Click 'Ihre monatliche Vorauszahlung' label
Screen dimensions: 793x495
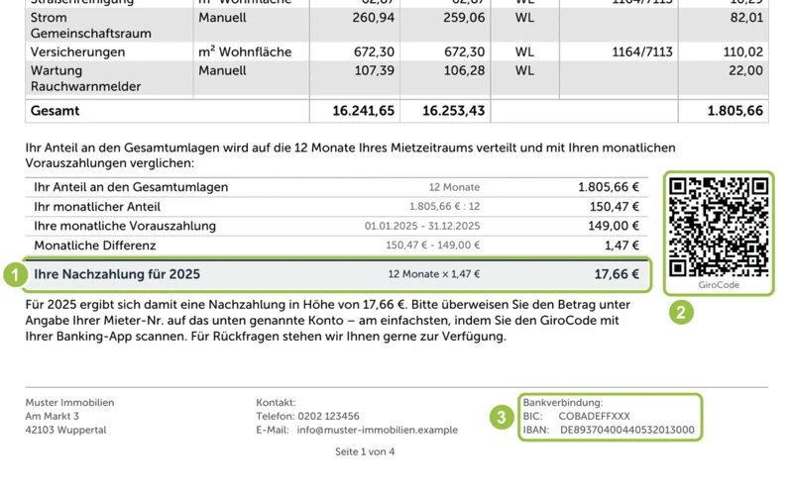pyautogui.click(x=125, y=226)
